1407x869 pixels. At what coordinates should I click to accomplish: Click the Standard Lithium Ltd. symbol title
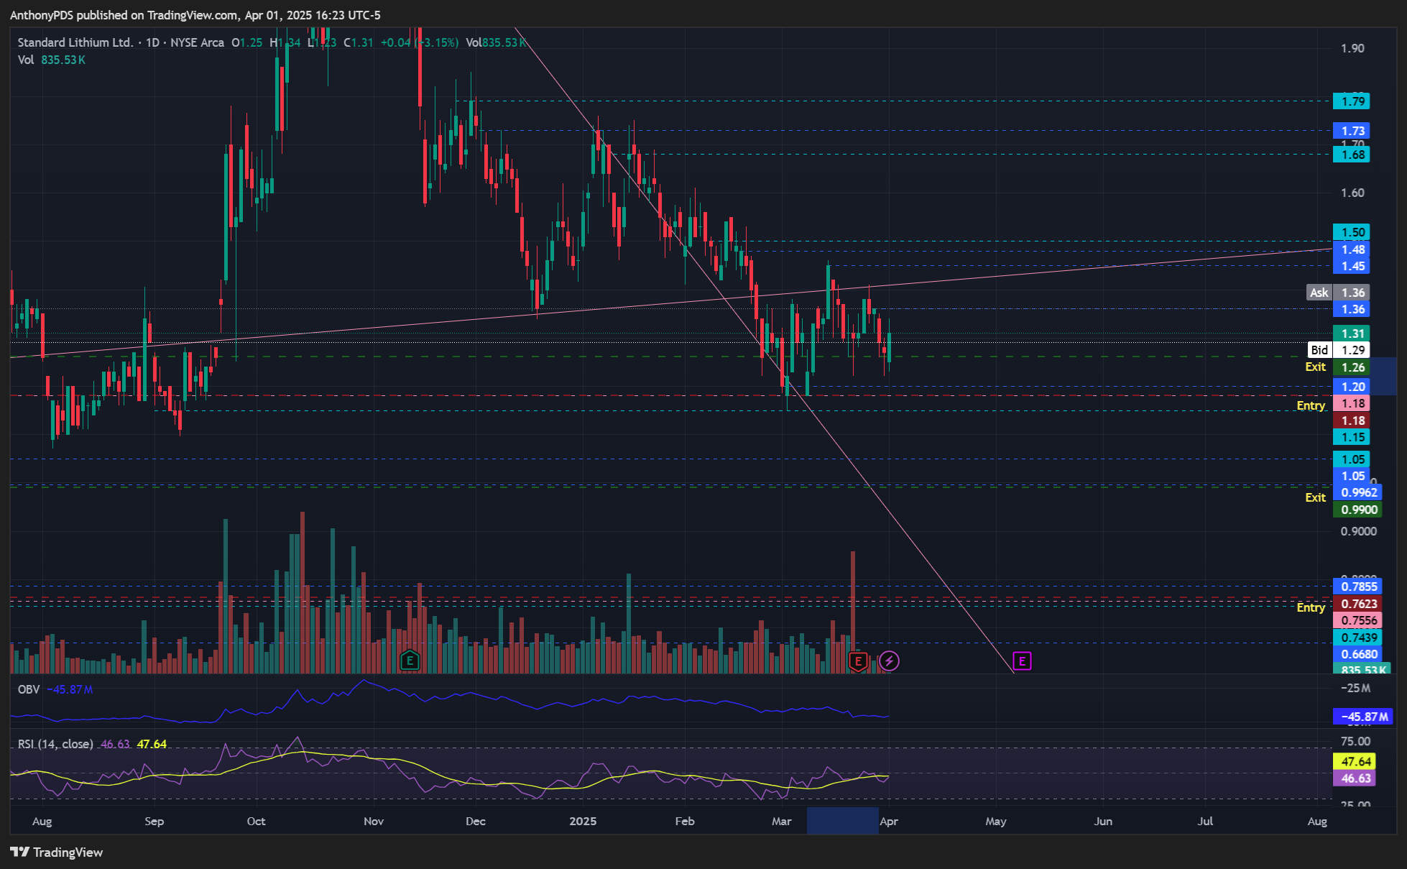click(75, 42)
